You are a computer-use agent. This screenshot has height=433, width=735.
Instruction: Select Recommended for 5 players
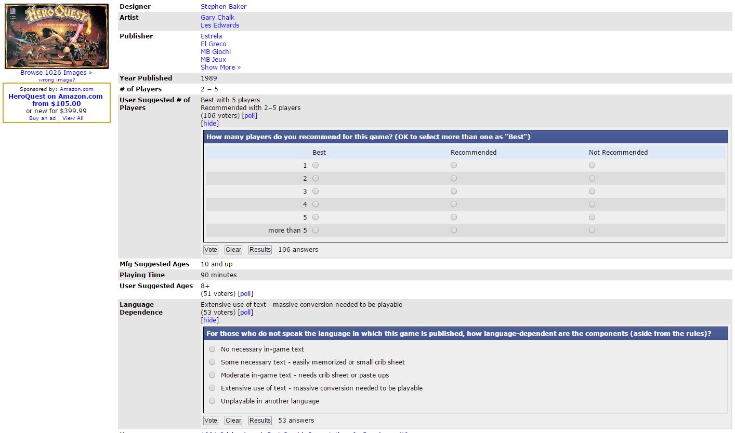454,217
